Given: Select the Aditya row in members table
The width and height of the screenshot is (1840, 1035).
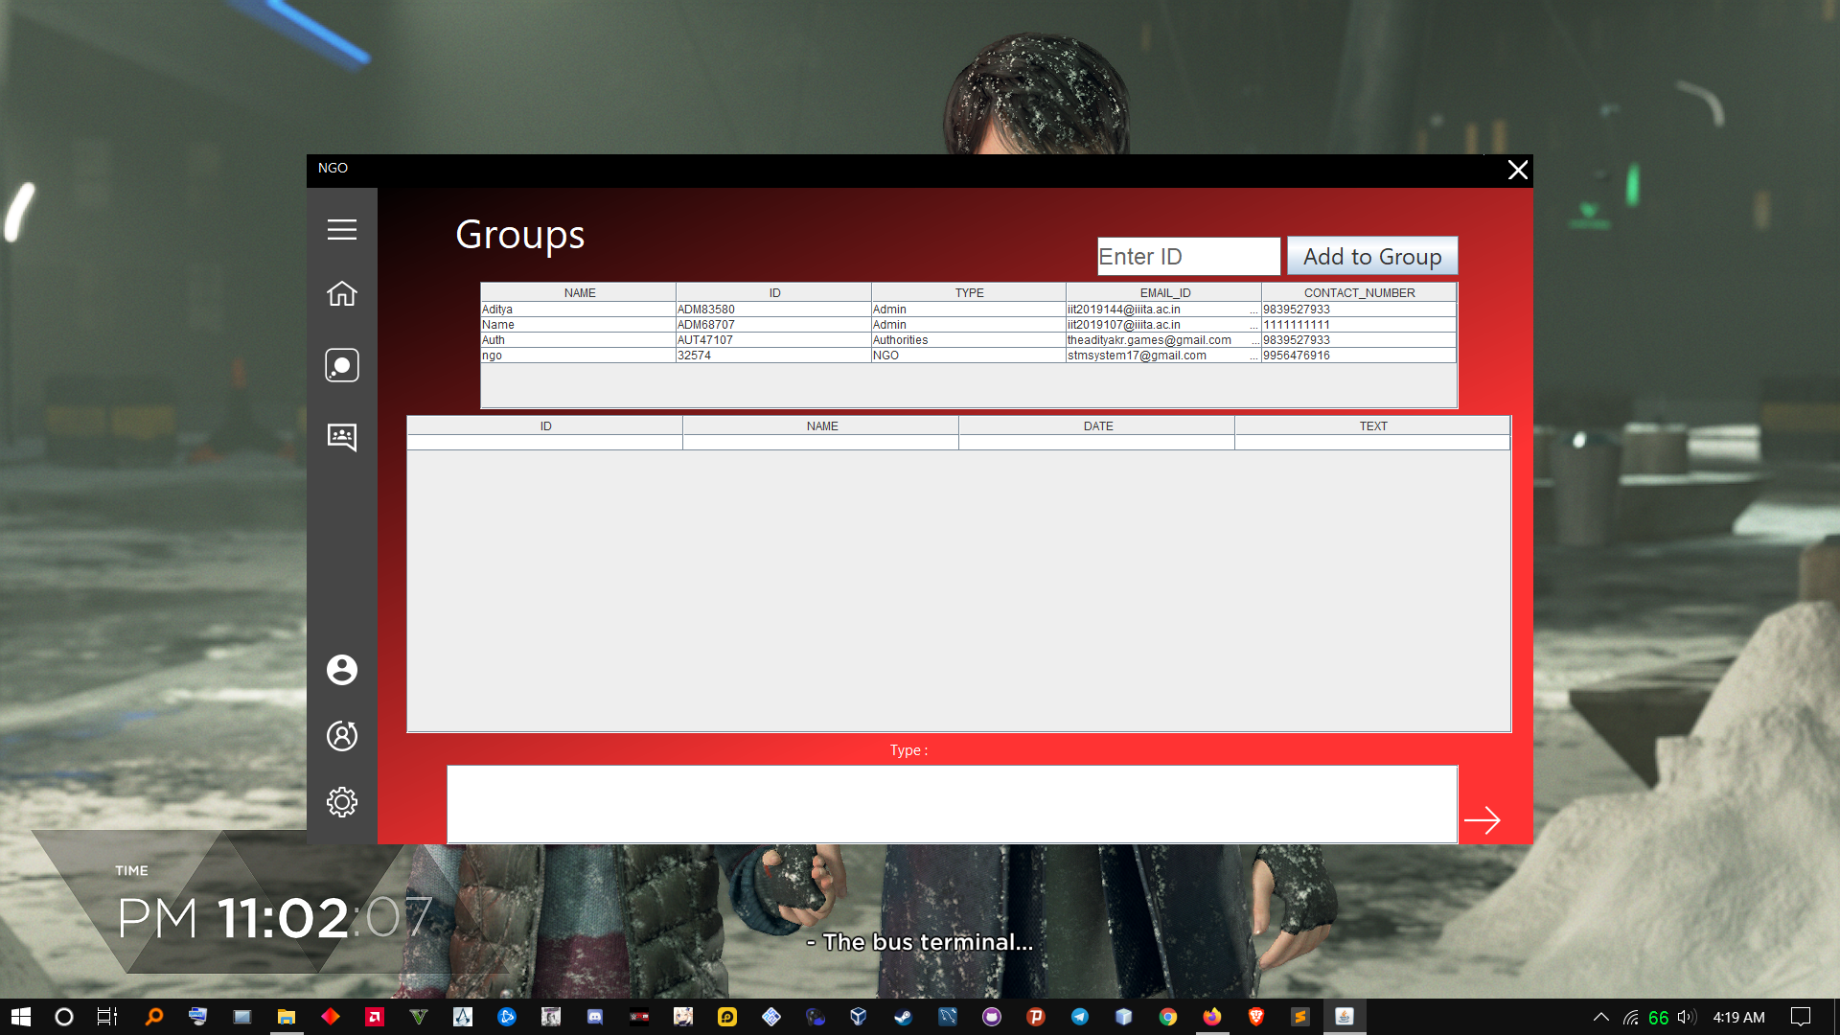Looking at the screenshot, I should point(578,310).
